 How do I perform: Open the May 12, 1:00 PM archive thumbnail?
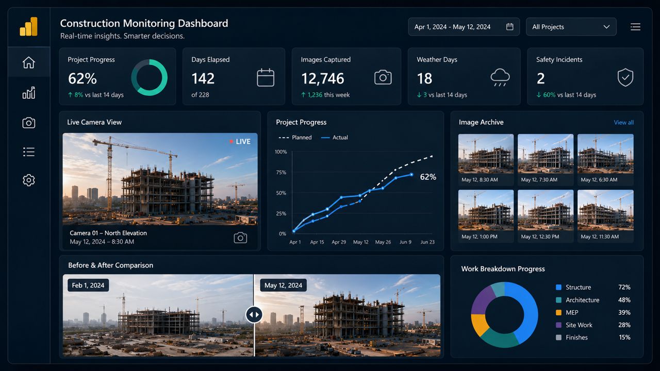(486, 216)
